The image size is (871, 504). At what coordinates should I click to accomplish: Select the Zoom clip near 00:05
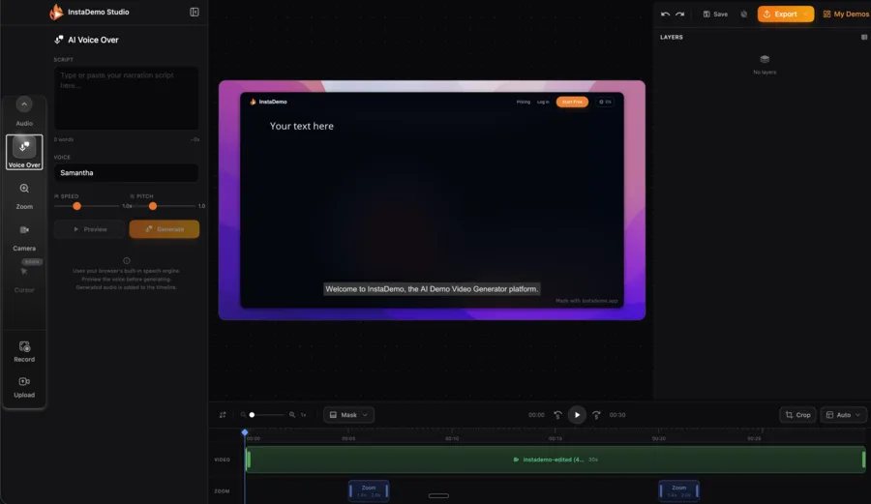(x=369, y=490)
